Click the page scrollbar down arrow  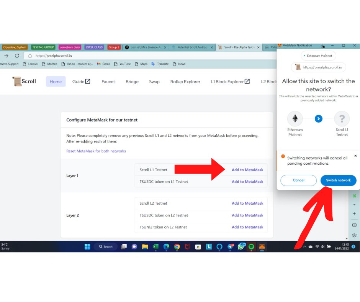tap(347, 239)
